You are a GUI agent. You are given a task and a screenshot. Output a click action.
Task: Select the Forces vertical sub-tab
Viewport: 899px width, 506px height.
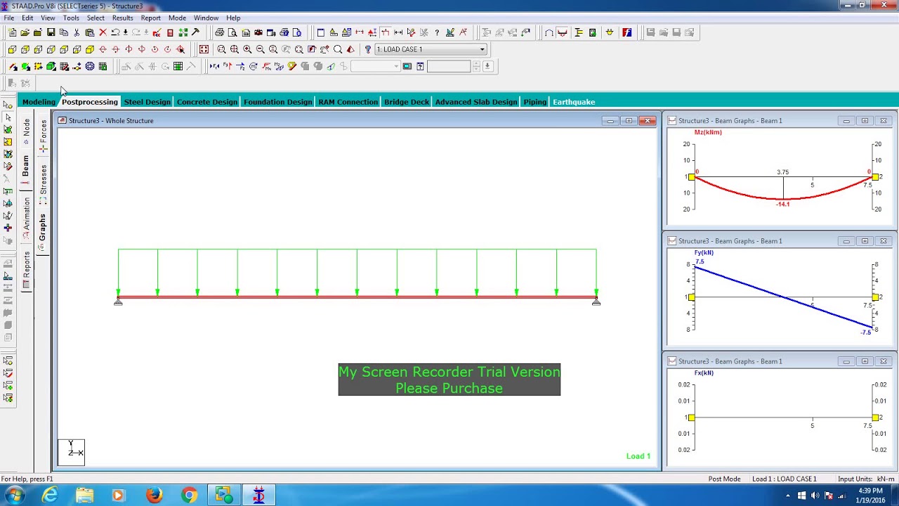coord(43,135)
